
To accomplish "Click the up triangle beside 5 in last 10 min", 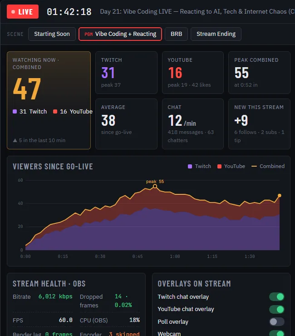I will (15, 140).
